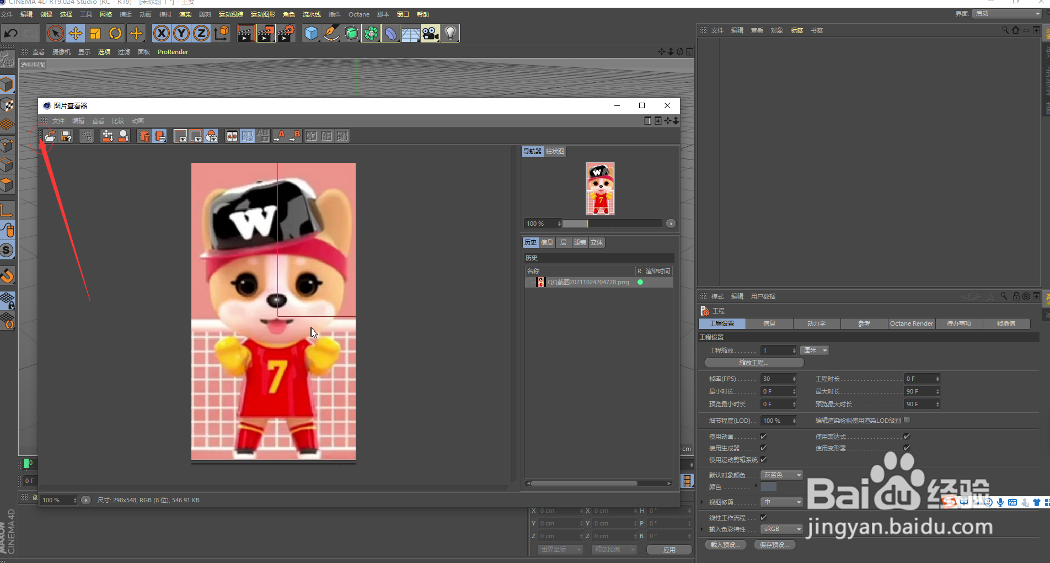Image resolution: width=1050 pixels, height=563 pixels.
Task: Click the green Subdivision Surface generator icon
Action: pos(351,34)
